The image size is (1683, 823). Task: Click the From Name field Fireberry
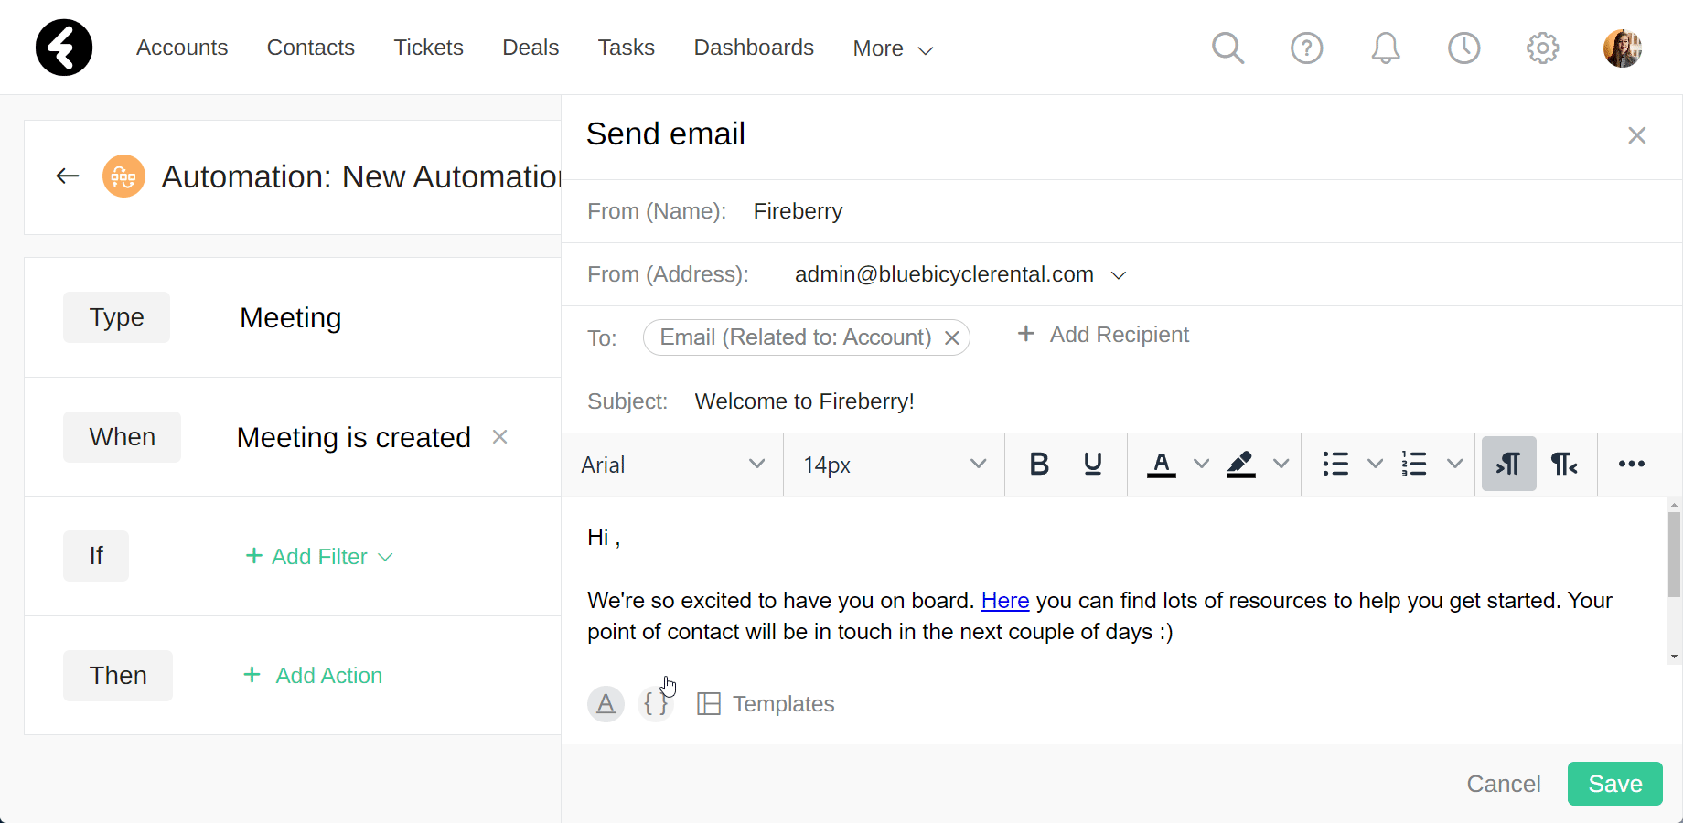798,211
